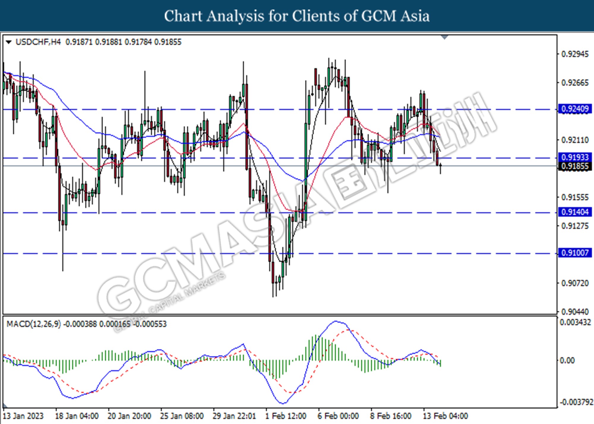Click the USDCHF,H4 symbol label
This screenshot has width=594, height=424.
coord(38,42)
